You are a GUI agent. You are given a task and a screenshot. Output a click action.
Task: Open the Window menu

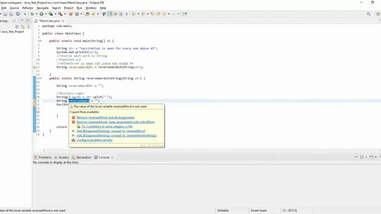(x=91, y=8)
